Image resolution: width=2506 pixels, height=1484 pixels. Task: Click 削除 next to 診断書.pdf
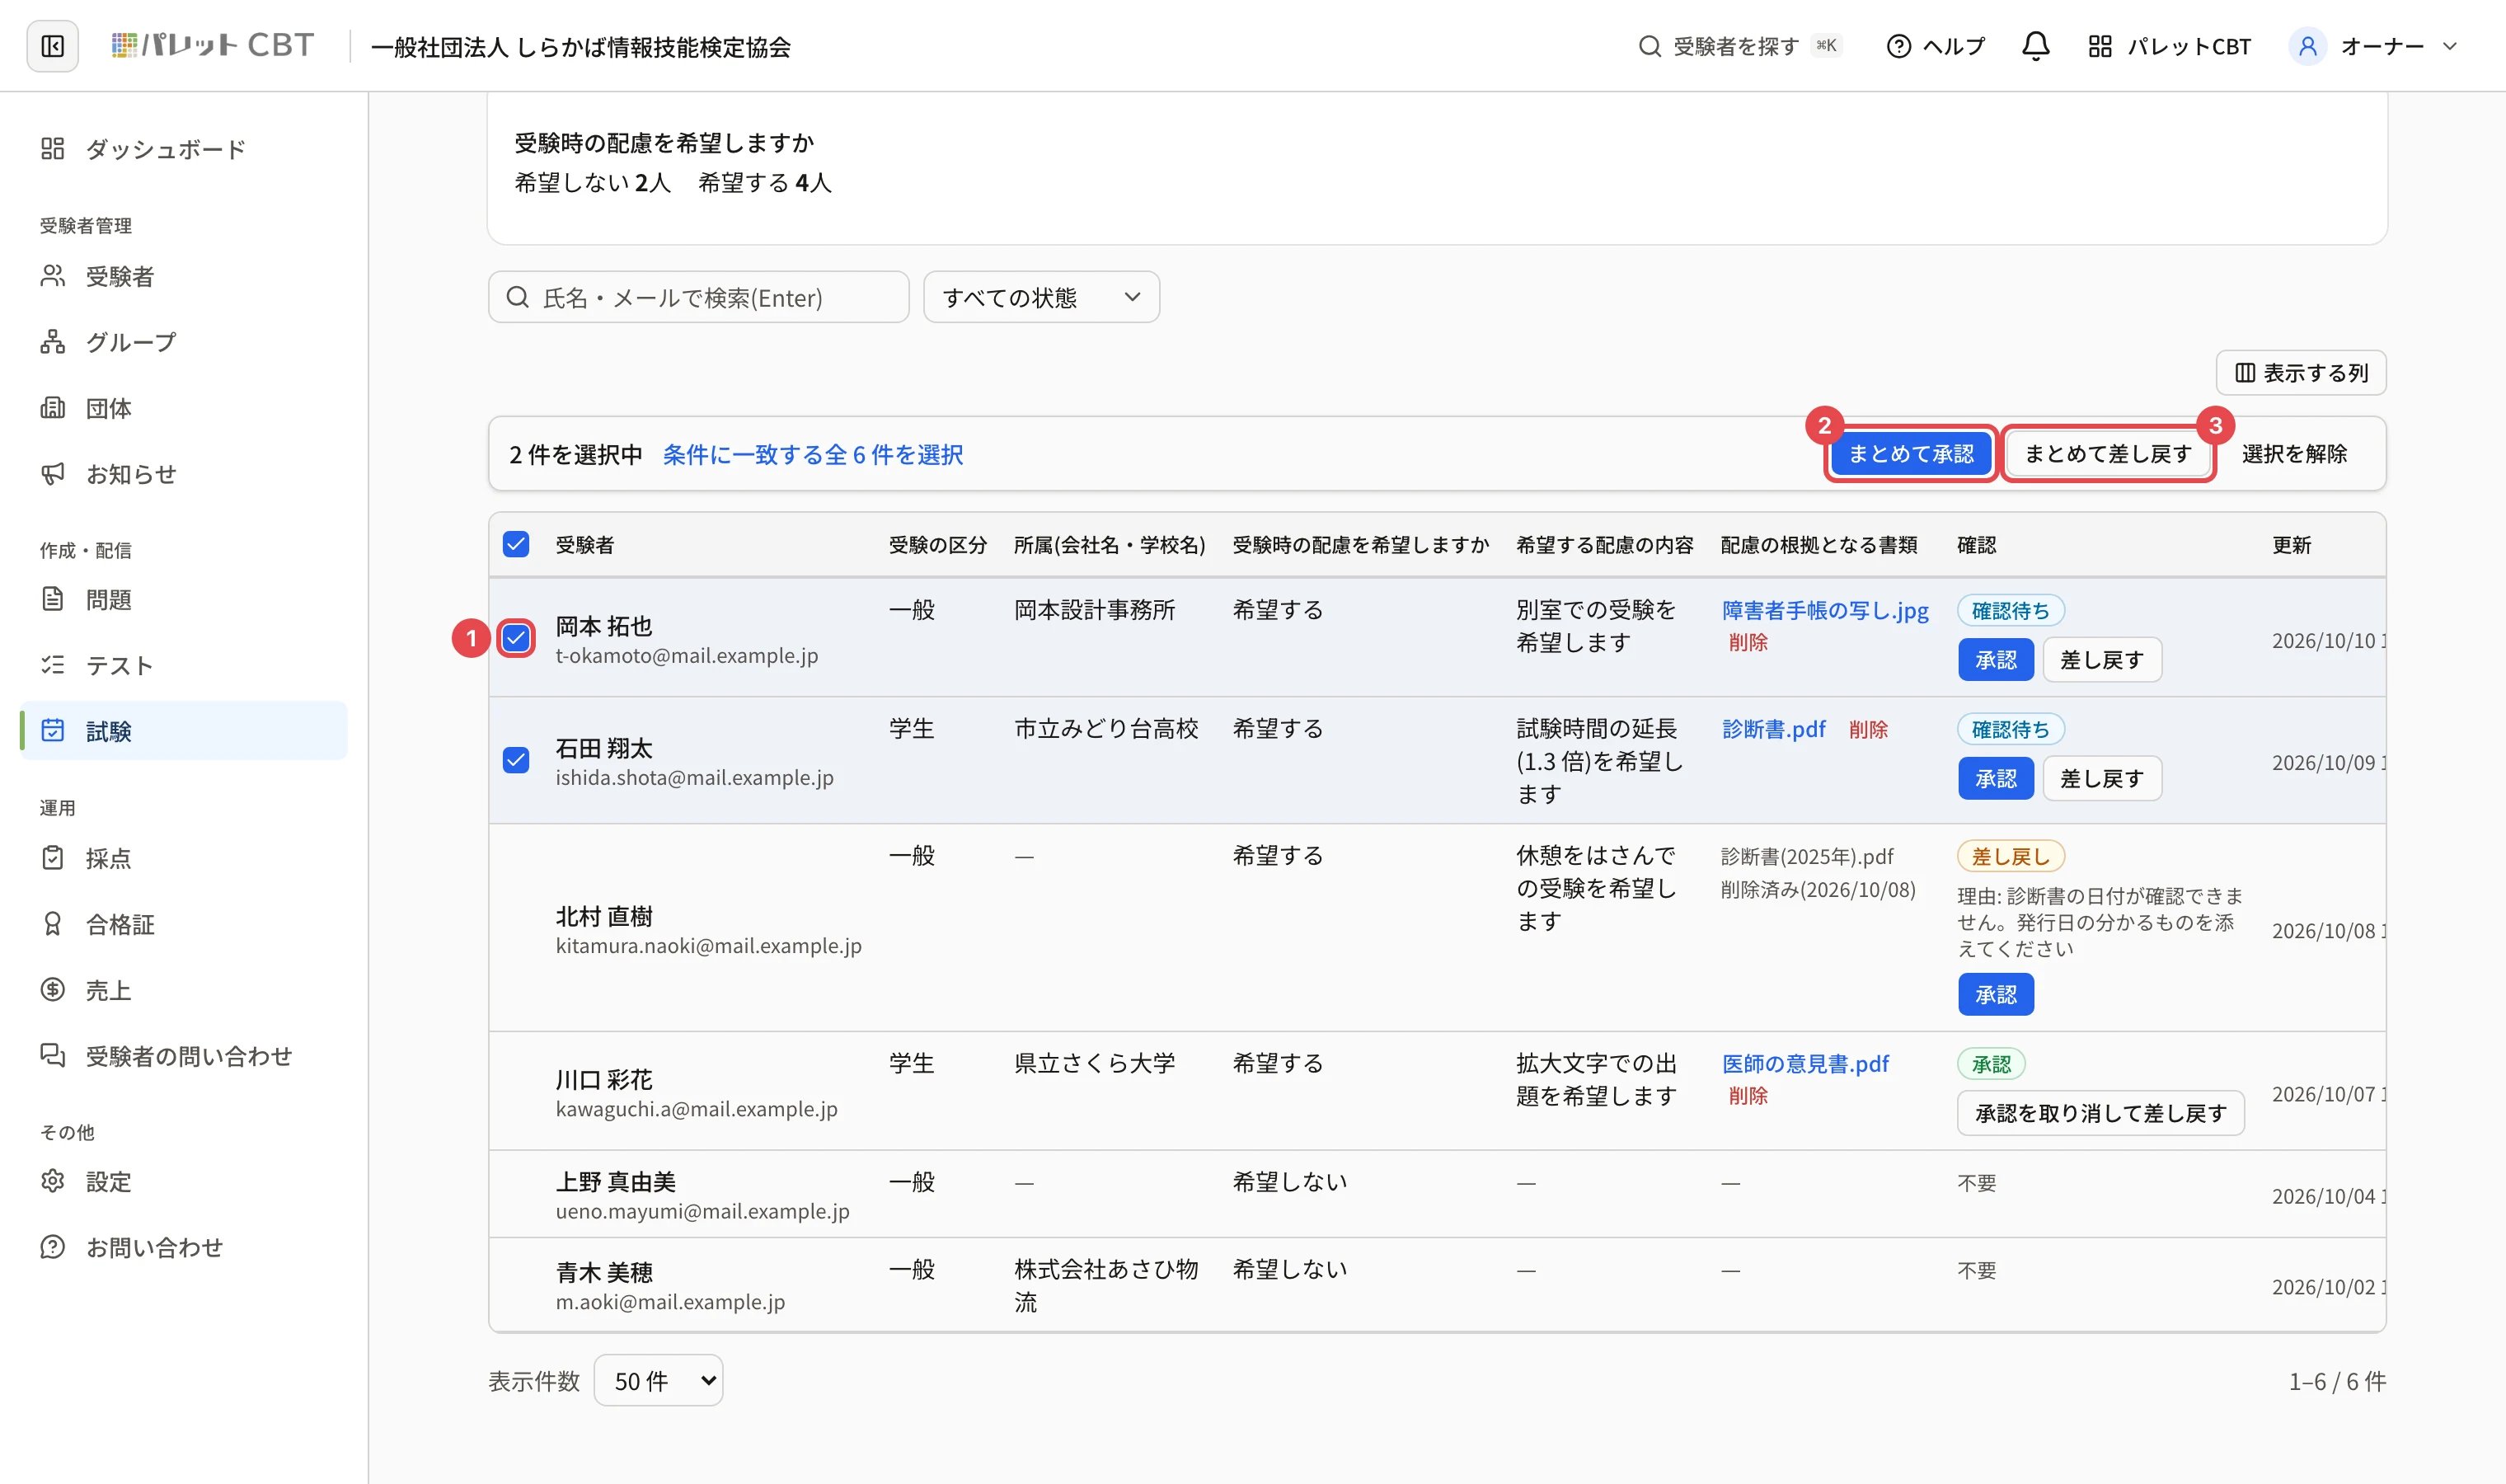[1868, 730]
